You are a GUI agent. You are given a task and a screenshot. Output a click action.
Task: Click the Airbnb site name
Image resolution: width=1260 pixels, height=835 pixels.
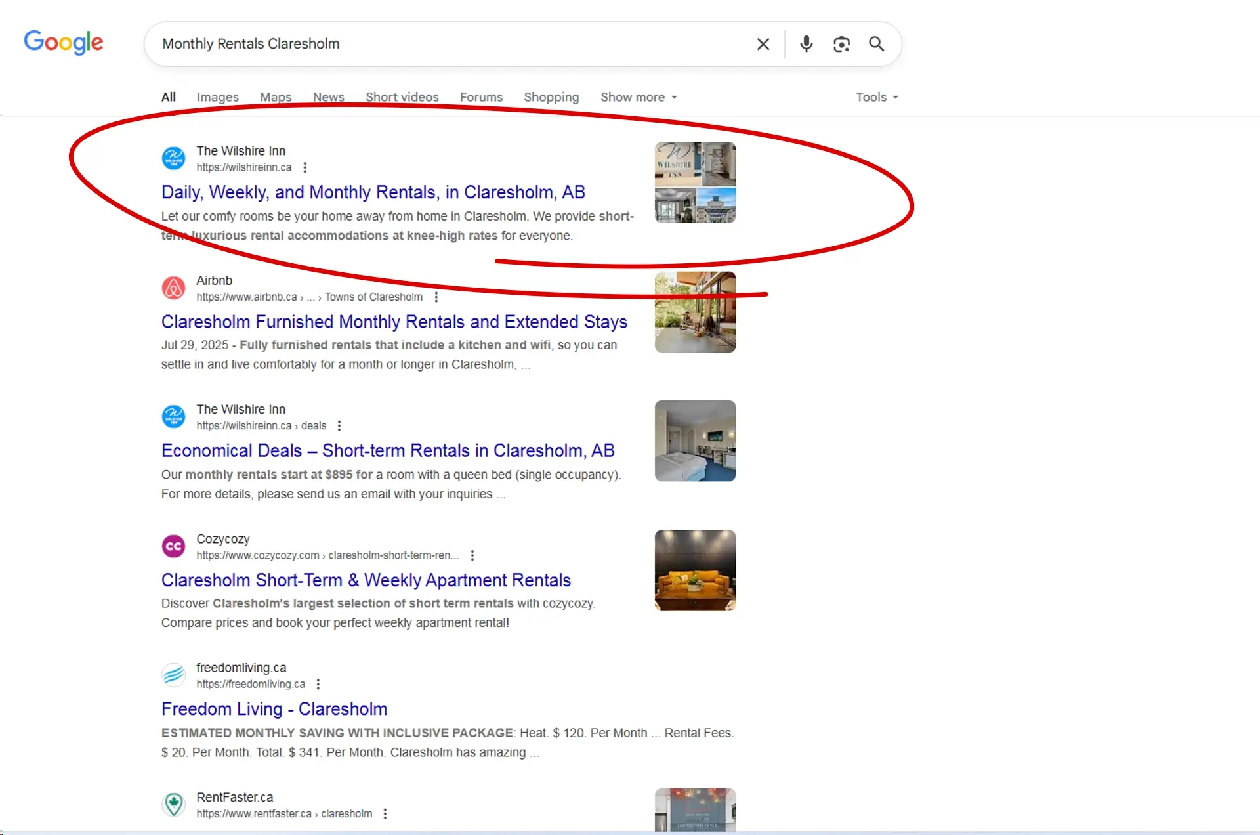(x=215, y=280)
